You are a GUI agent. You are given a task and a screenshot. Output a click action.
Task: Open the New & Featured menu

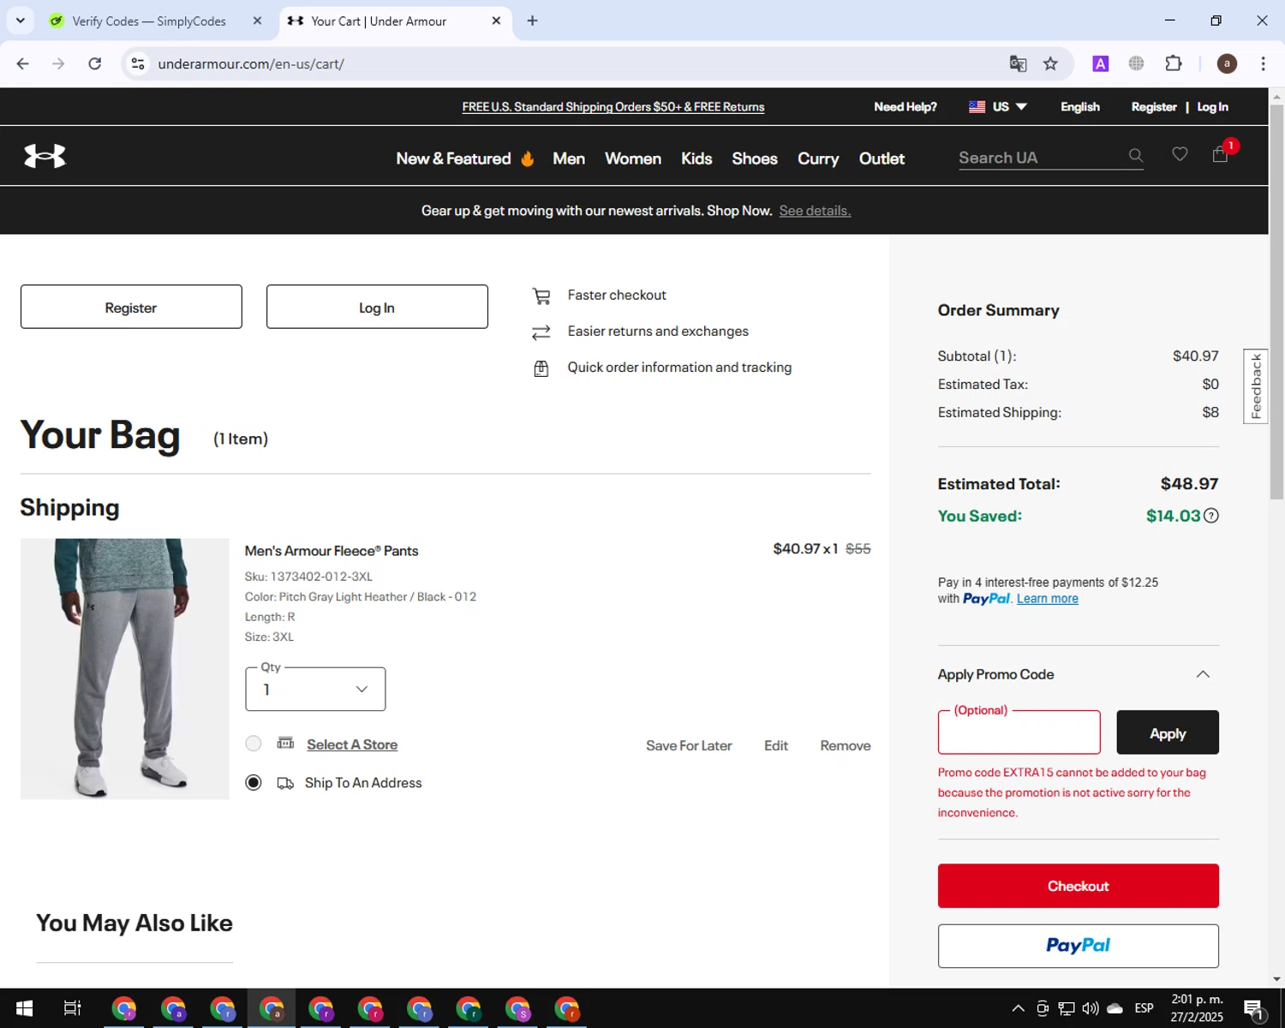pyautogui.click(x=465, y=158)
